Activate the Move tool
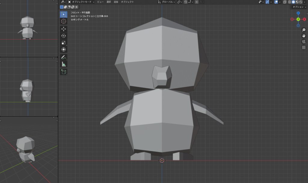The image size is (308, 183). click(x=63, y=29)
